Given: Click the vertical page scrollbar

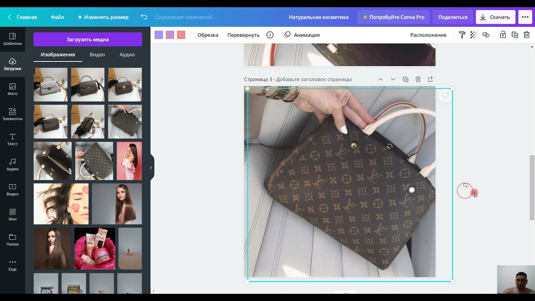Looking at the screenshot, I should [532, 187].
